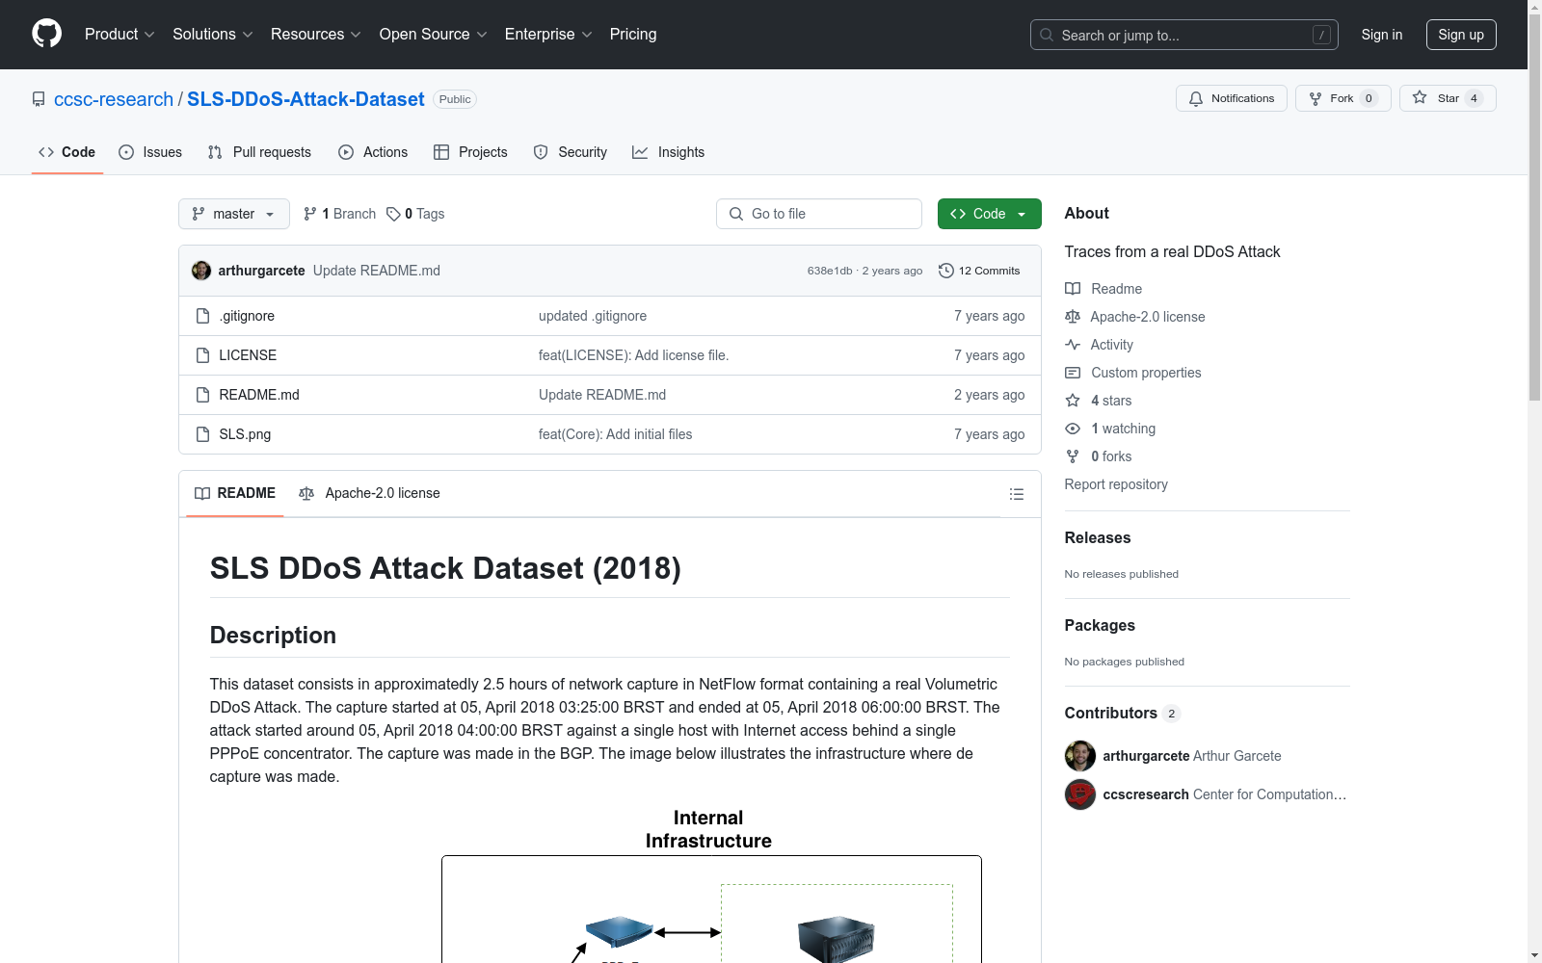The height and width of the screenshot is (963, 1542).
Task: Expand the Solutions menu
Action: click(x=213, y=35)
